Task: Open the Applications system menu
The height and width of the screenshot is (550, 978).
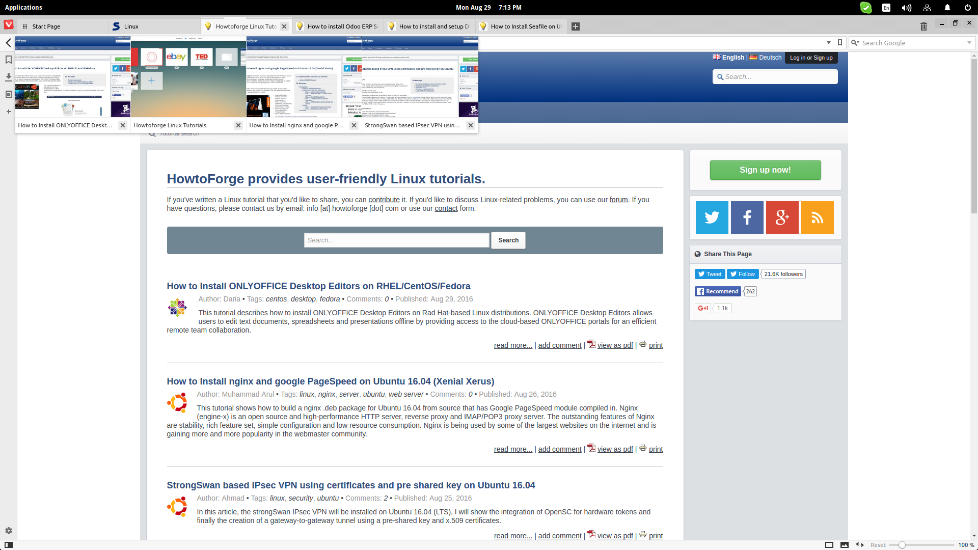Action: [23, 7]
